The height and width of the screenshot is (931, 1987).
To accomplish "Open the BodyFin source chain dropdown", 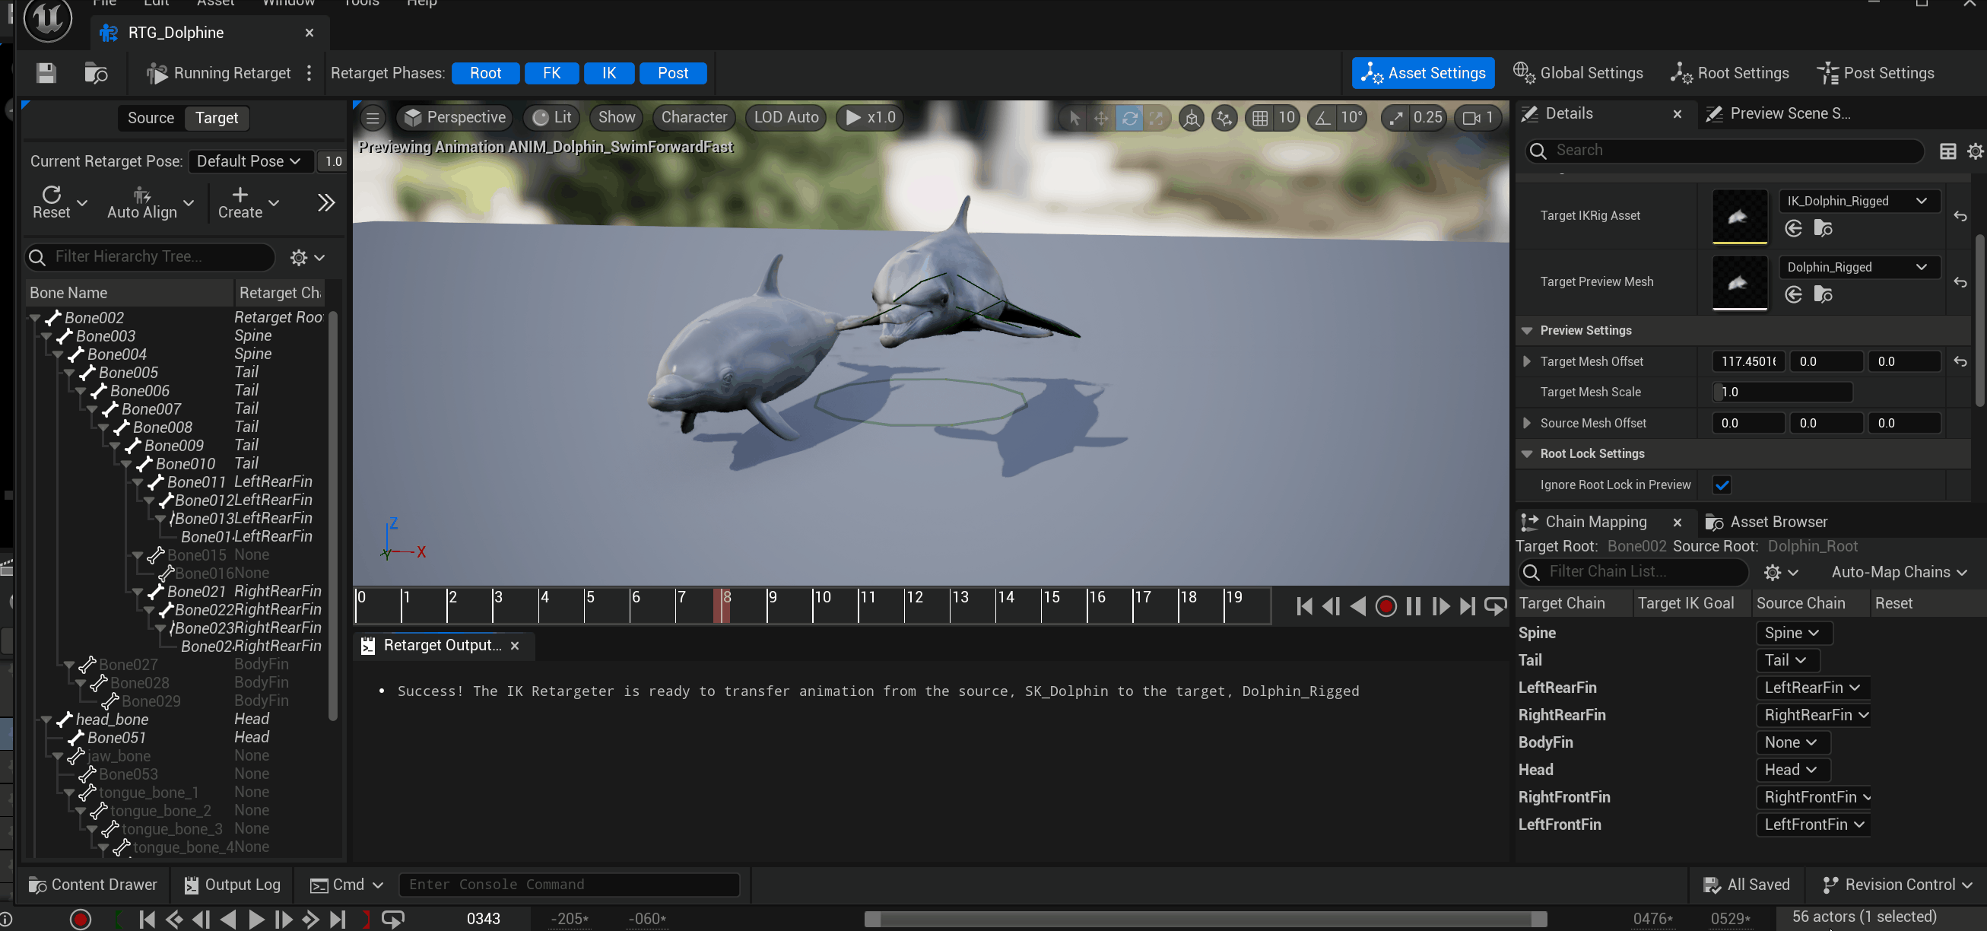I will 1790,742.
